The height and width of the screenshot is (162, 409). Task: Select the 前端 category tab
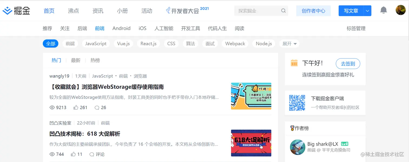[100, 28]
